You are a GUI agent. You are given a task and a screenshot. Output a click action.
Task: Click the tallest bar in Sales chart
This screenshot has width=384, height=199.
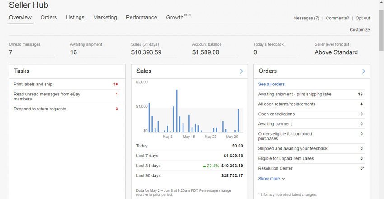coord(176,111)
